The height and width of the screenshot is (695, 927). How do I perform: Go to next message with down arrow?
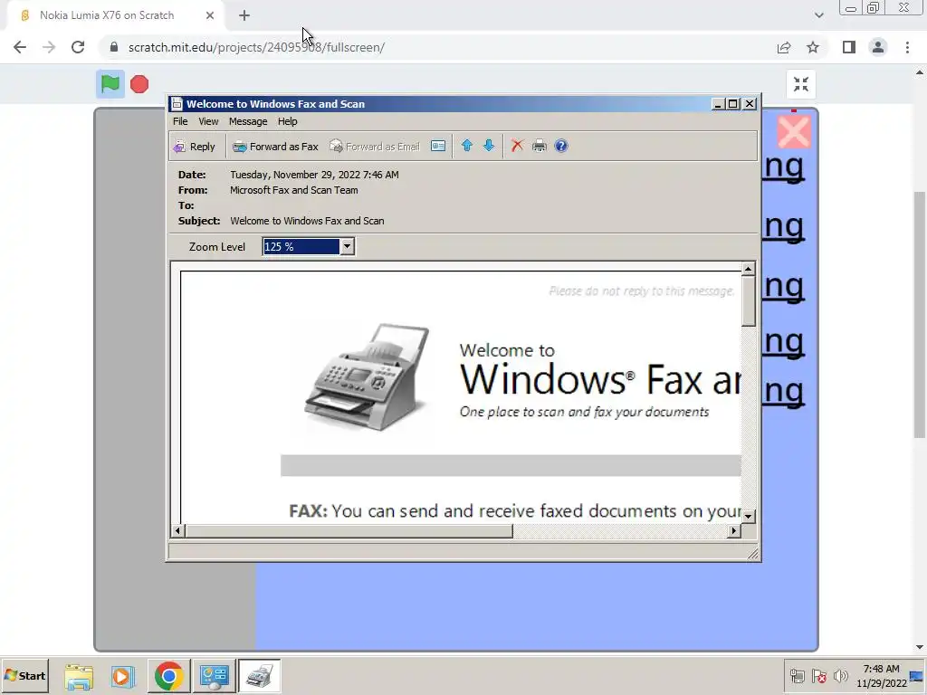(x=488, y=146)
